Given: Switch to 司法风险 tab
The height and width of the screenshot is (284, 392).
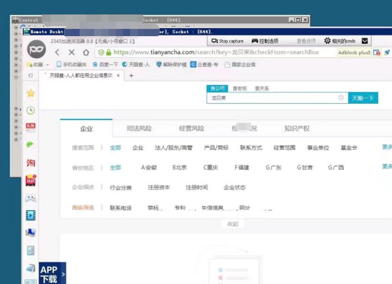Looking at the screenshot, I should pyautogui.click(x=139, y=128).
